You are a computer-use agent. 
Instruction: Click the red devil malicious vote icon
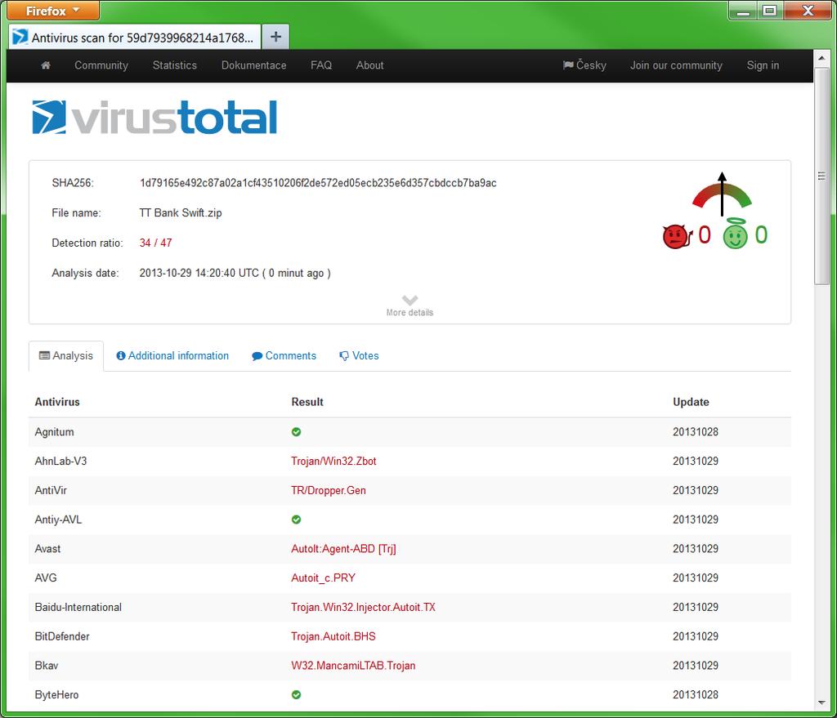[x=677, y=236]
